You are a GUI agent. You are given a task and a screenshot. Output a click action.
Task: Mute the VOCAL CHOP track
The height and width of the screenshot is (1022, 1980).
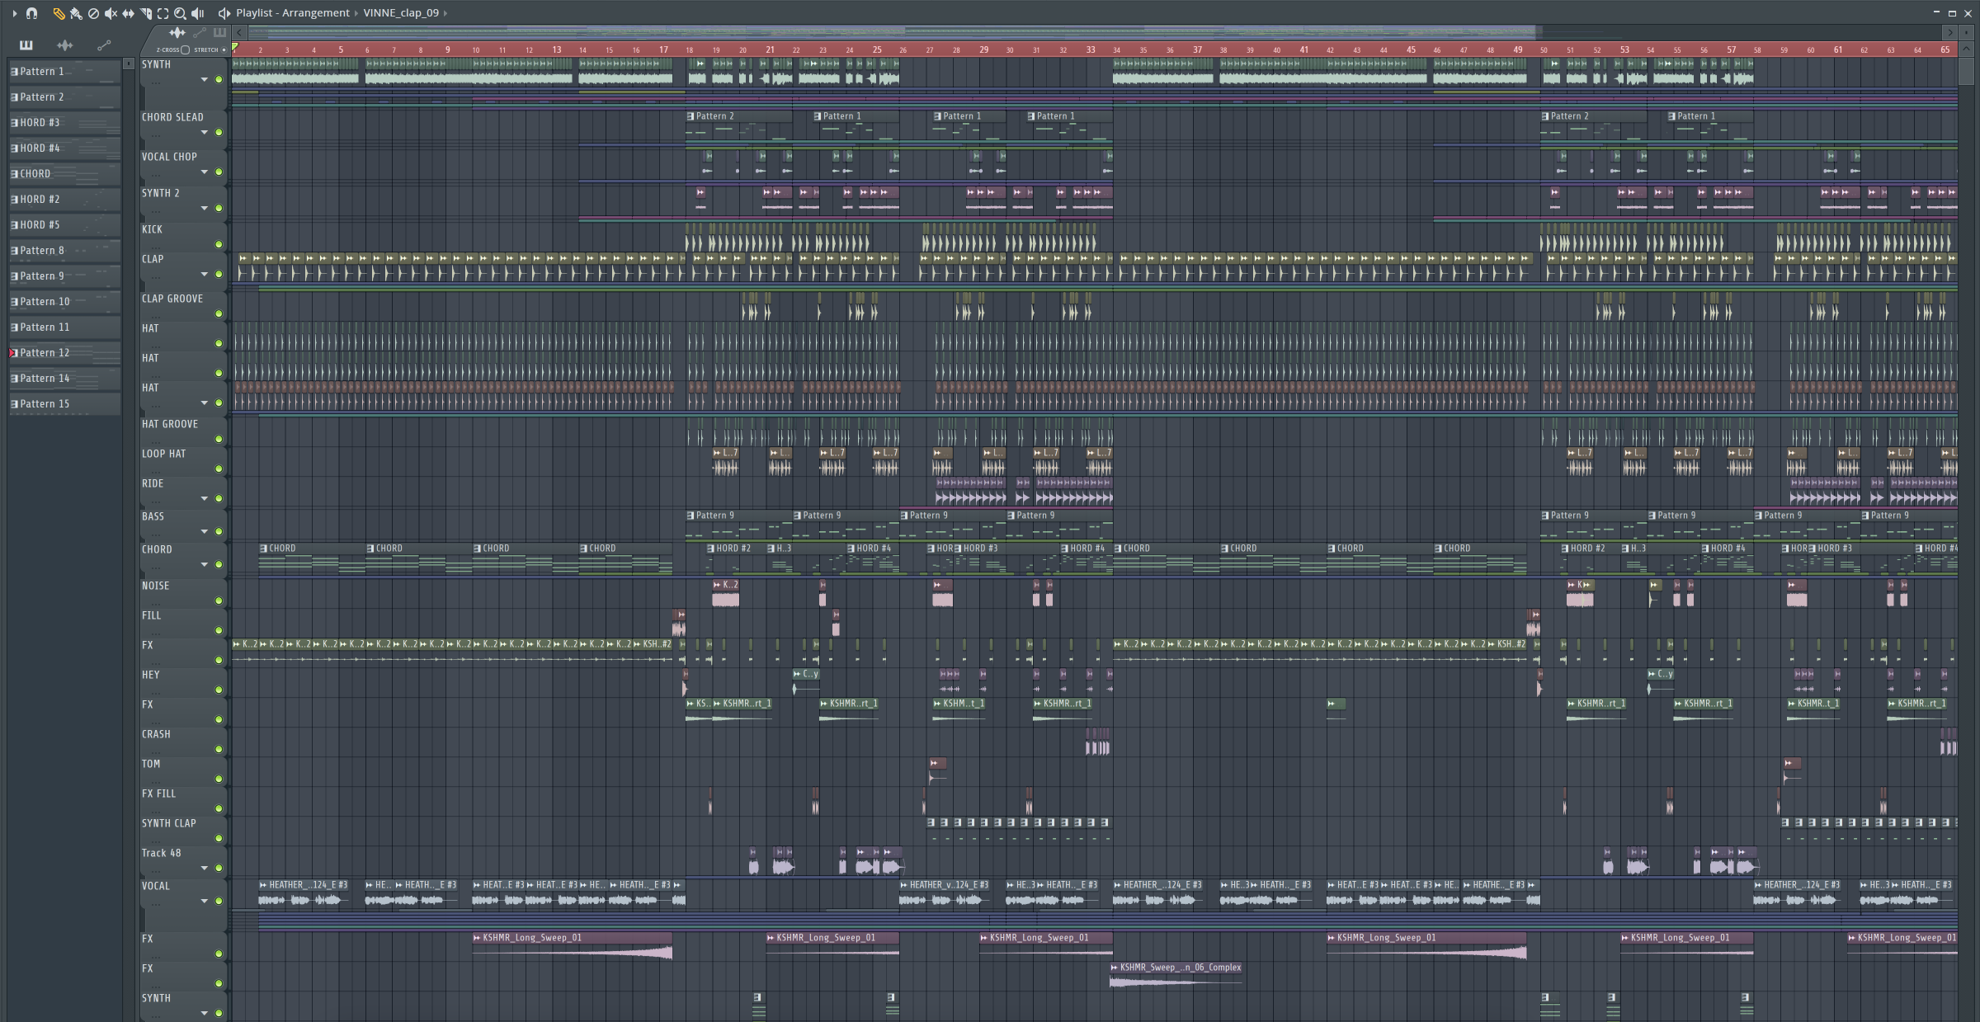click(x=219, y=172)
